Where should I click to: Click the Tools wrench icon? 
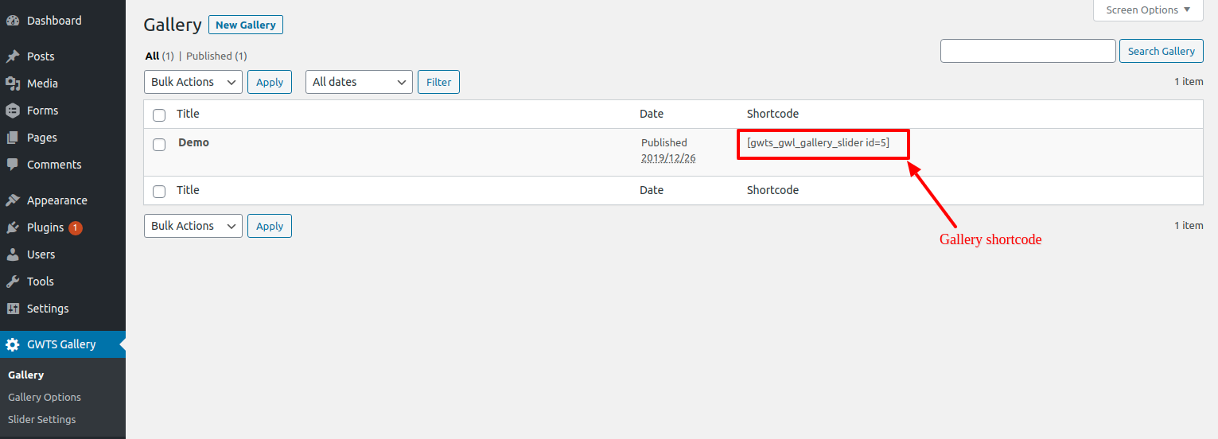coord(13,282)
